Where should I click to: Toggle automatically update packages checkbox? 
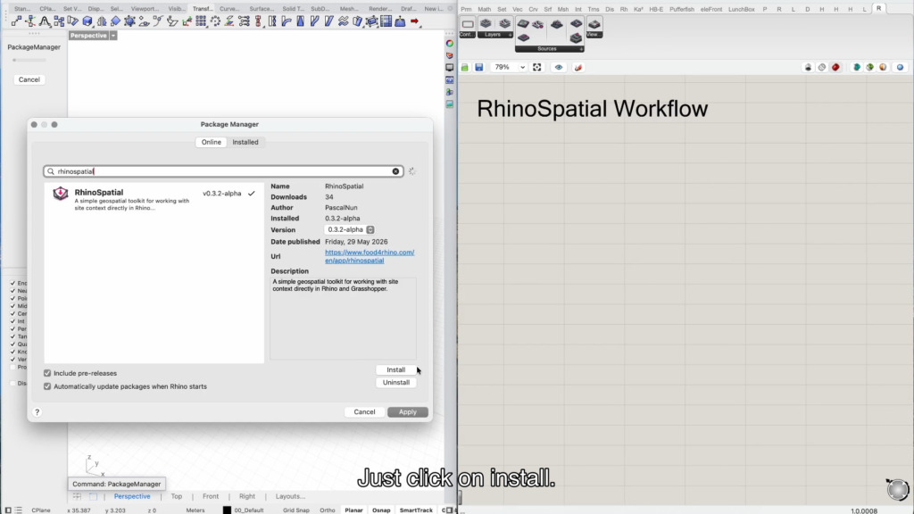tap(47, 386)
